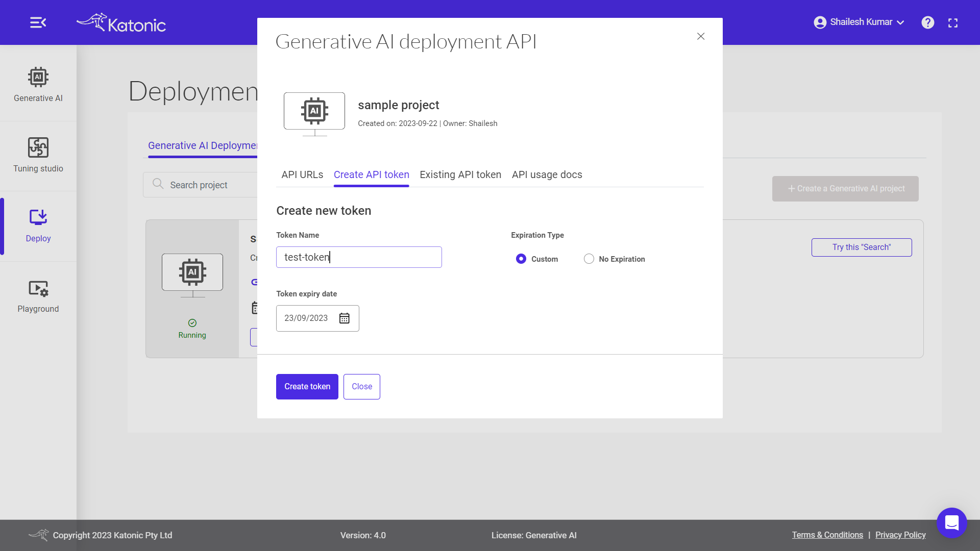Click the Close dialog button
This screenshot has height=551, width=980.
pyautogui.click(x=701, y=36)
